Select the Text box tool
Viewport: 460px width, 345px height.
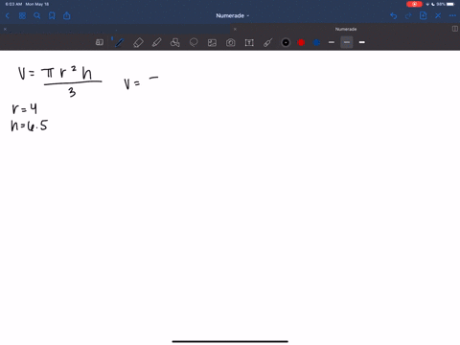point(249,42)
